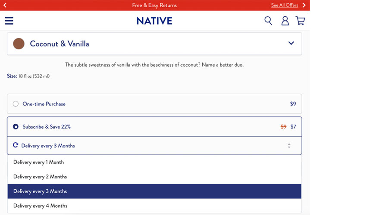Open the delivery frequency dropdown arrows
This screenshot has height=215, width=370.
(x=289, y=146)
